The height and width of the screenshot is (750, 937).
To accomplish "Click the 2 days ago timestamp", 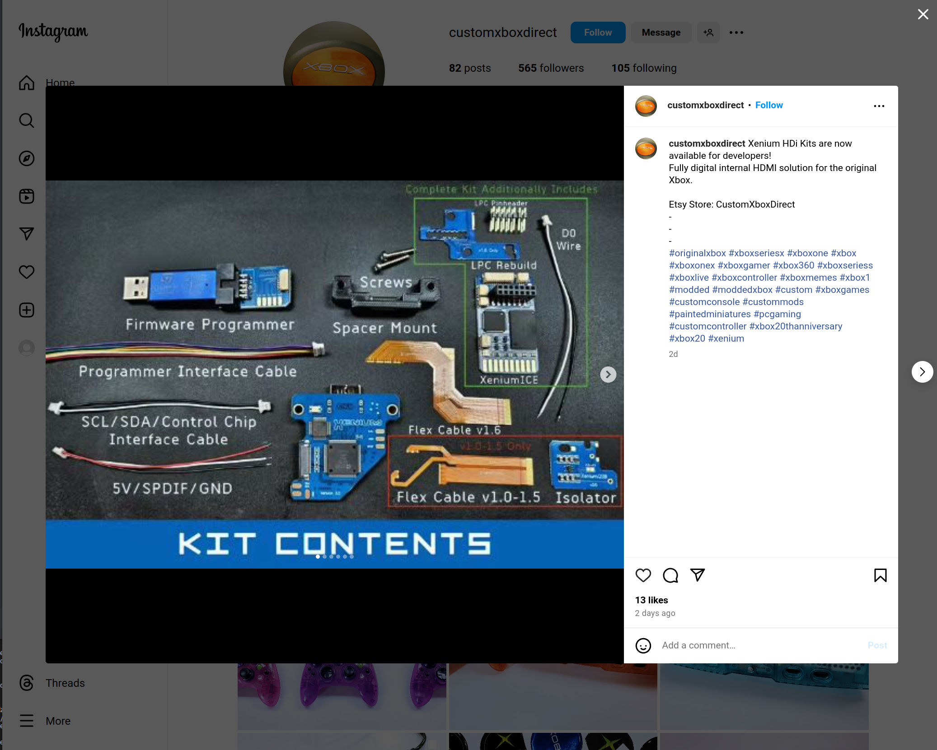I will (x=655, y=613).
